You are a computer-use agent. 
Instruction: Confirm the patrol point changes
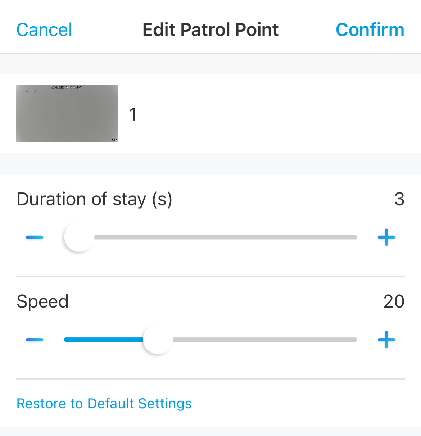coord(370,30)
